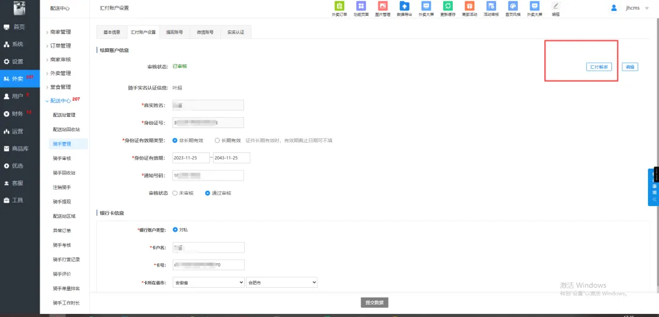Open 财务 in the left sidebar

17,113
